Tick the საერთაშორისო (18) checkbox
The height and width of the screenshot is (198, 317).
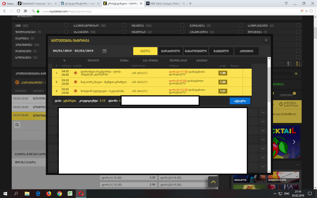pos(124,25)
